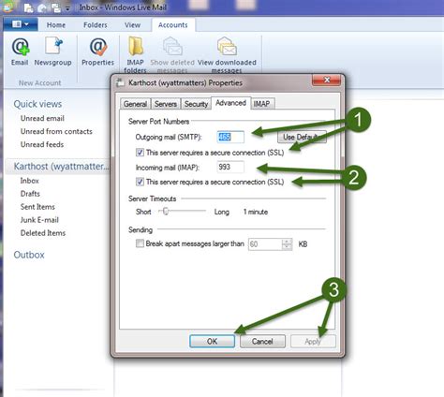Toggle SSL checkbox for incoming IMAP
This screenshot has width=444, height=397.
[140, 182]
